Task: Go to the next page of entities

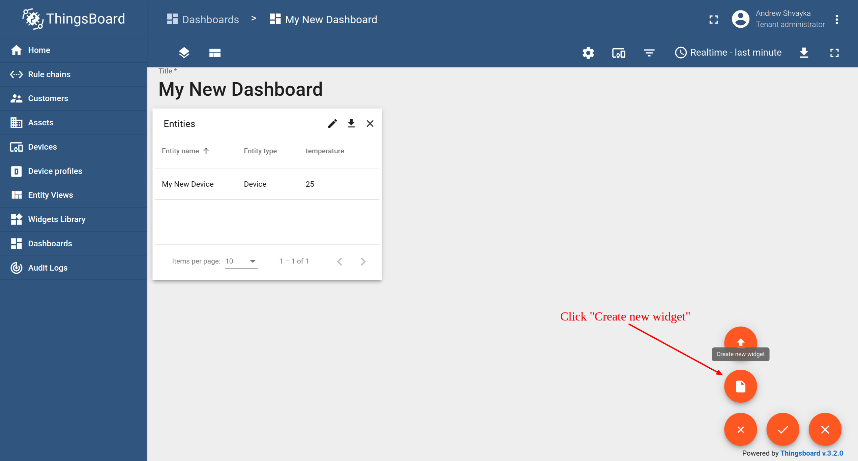Action: (363, 262)
